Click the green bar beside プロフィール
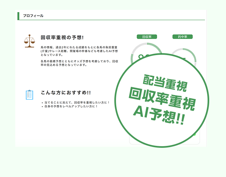 point(18,16)
